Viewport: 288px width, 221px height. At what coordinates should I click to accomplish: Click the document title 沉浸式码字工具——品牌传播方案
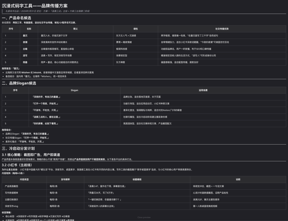pyautogui.click(x=35, y=6)
